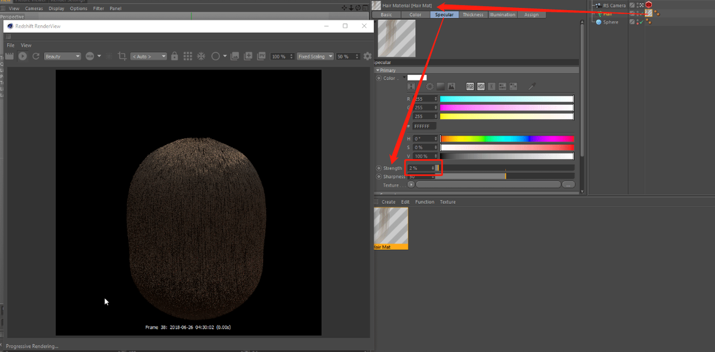Image resolution: width=715 pixels, height=352 pixels.
Task: Click the Texture browse ellipsis button
Action: tap(569, 185)
